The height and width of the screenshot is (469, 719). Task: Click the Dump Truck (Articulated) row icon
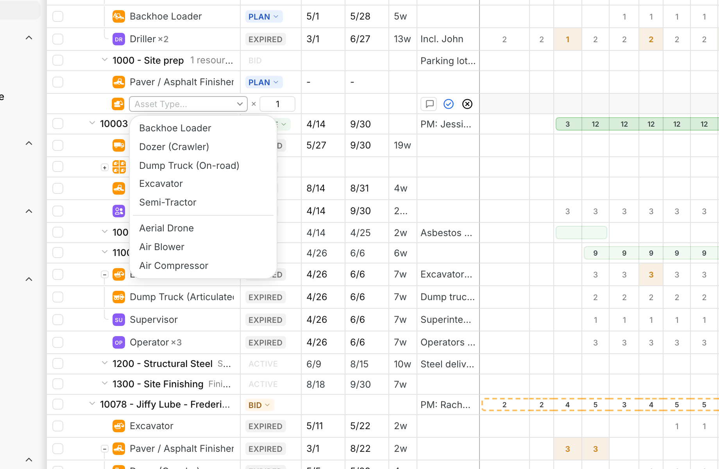click(119, 297)
